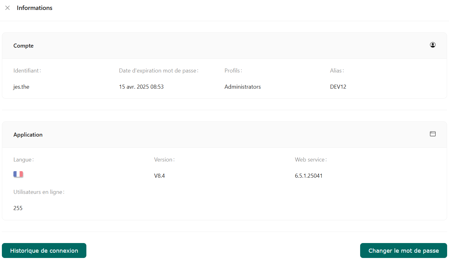Click the Compte section header
The height and width of the screenshot is (267, 449).
[23, 46]
